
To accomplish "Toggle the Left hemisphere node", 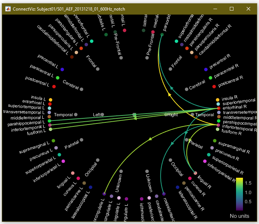I will [x=102, y=114].
